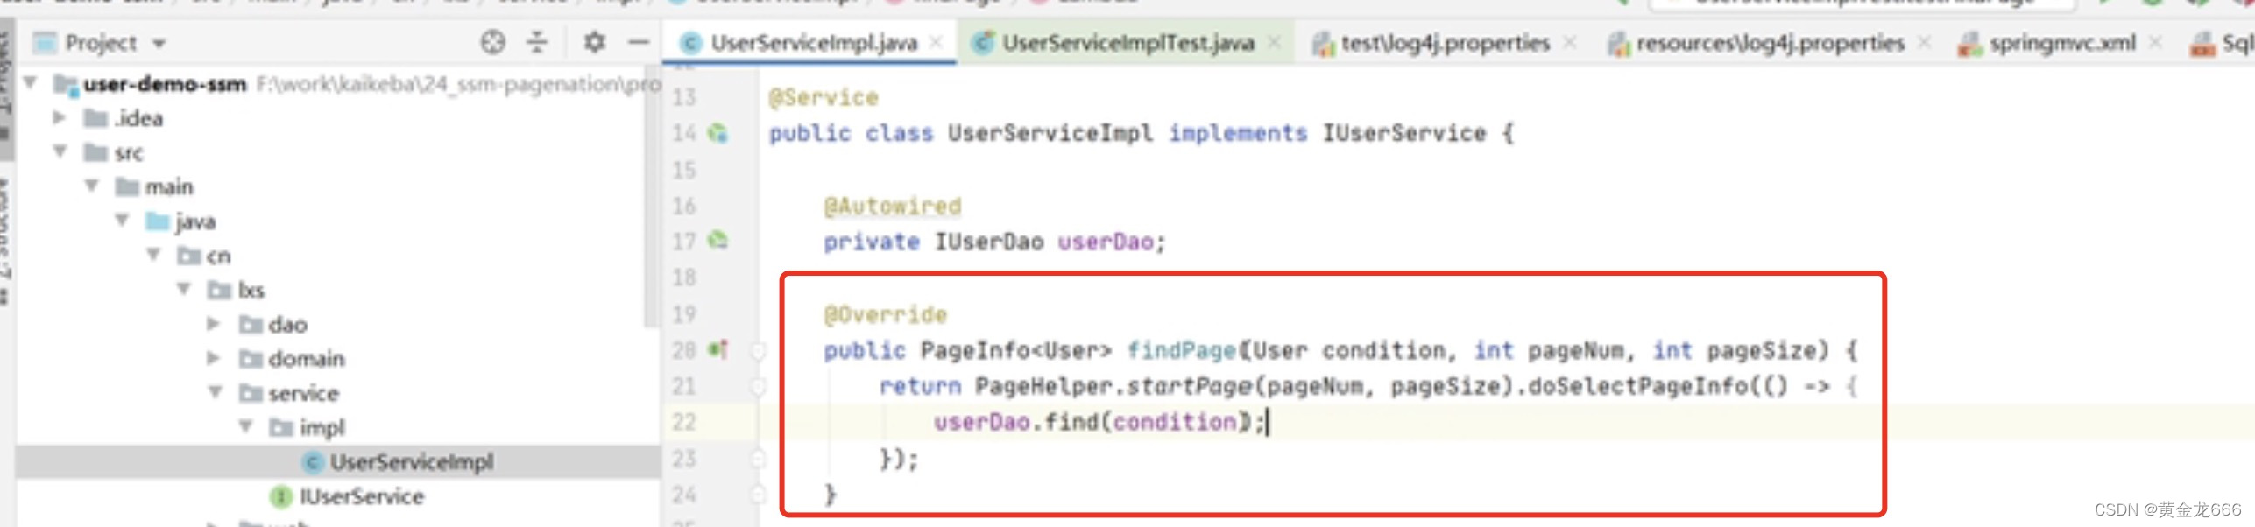Screen dimensions: 2255x527
Task: Click the @Override annotation
Action: 885,314
